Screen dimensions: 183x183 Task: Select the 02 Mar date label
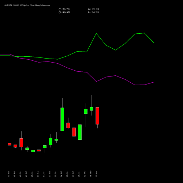pos(85,174)
